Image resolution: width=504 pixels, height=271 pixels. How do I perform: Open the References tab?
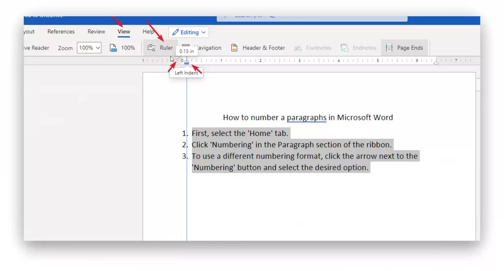61,31
